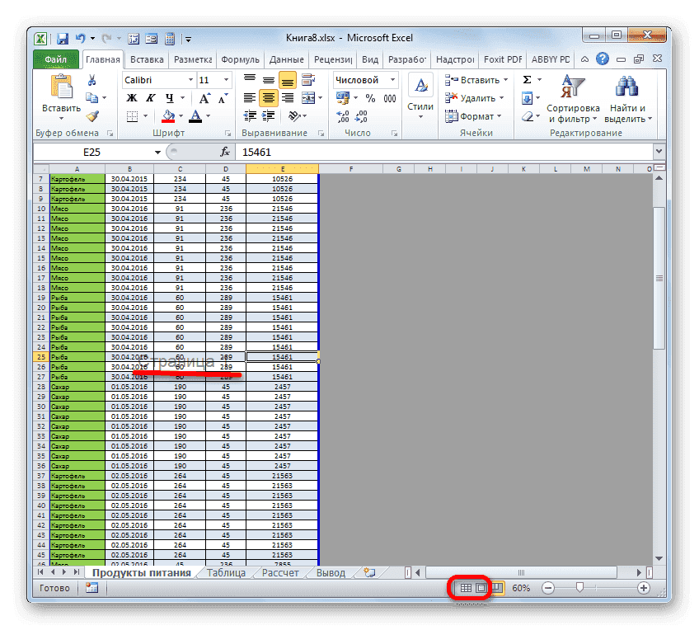Switch to the Таблица sheet tab
This screenshot has width=699, height=630.
225,572
